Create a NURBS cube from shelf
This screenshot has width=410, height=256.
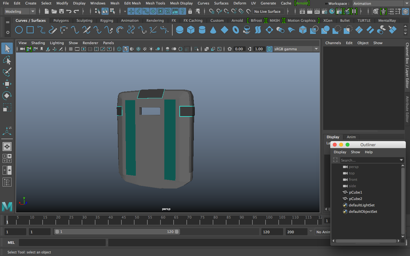[191, 30]
